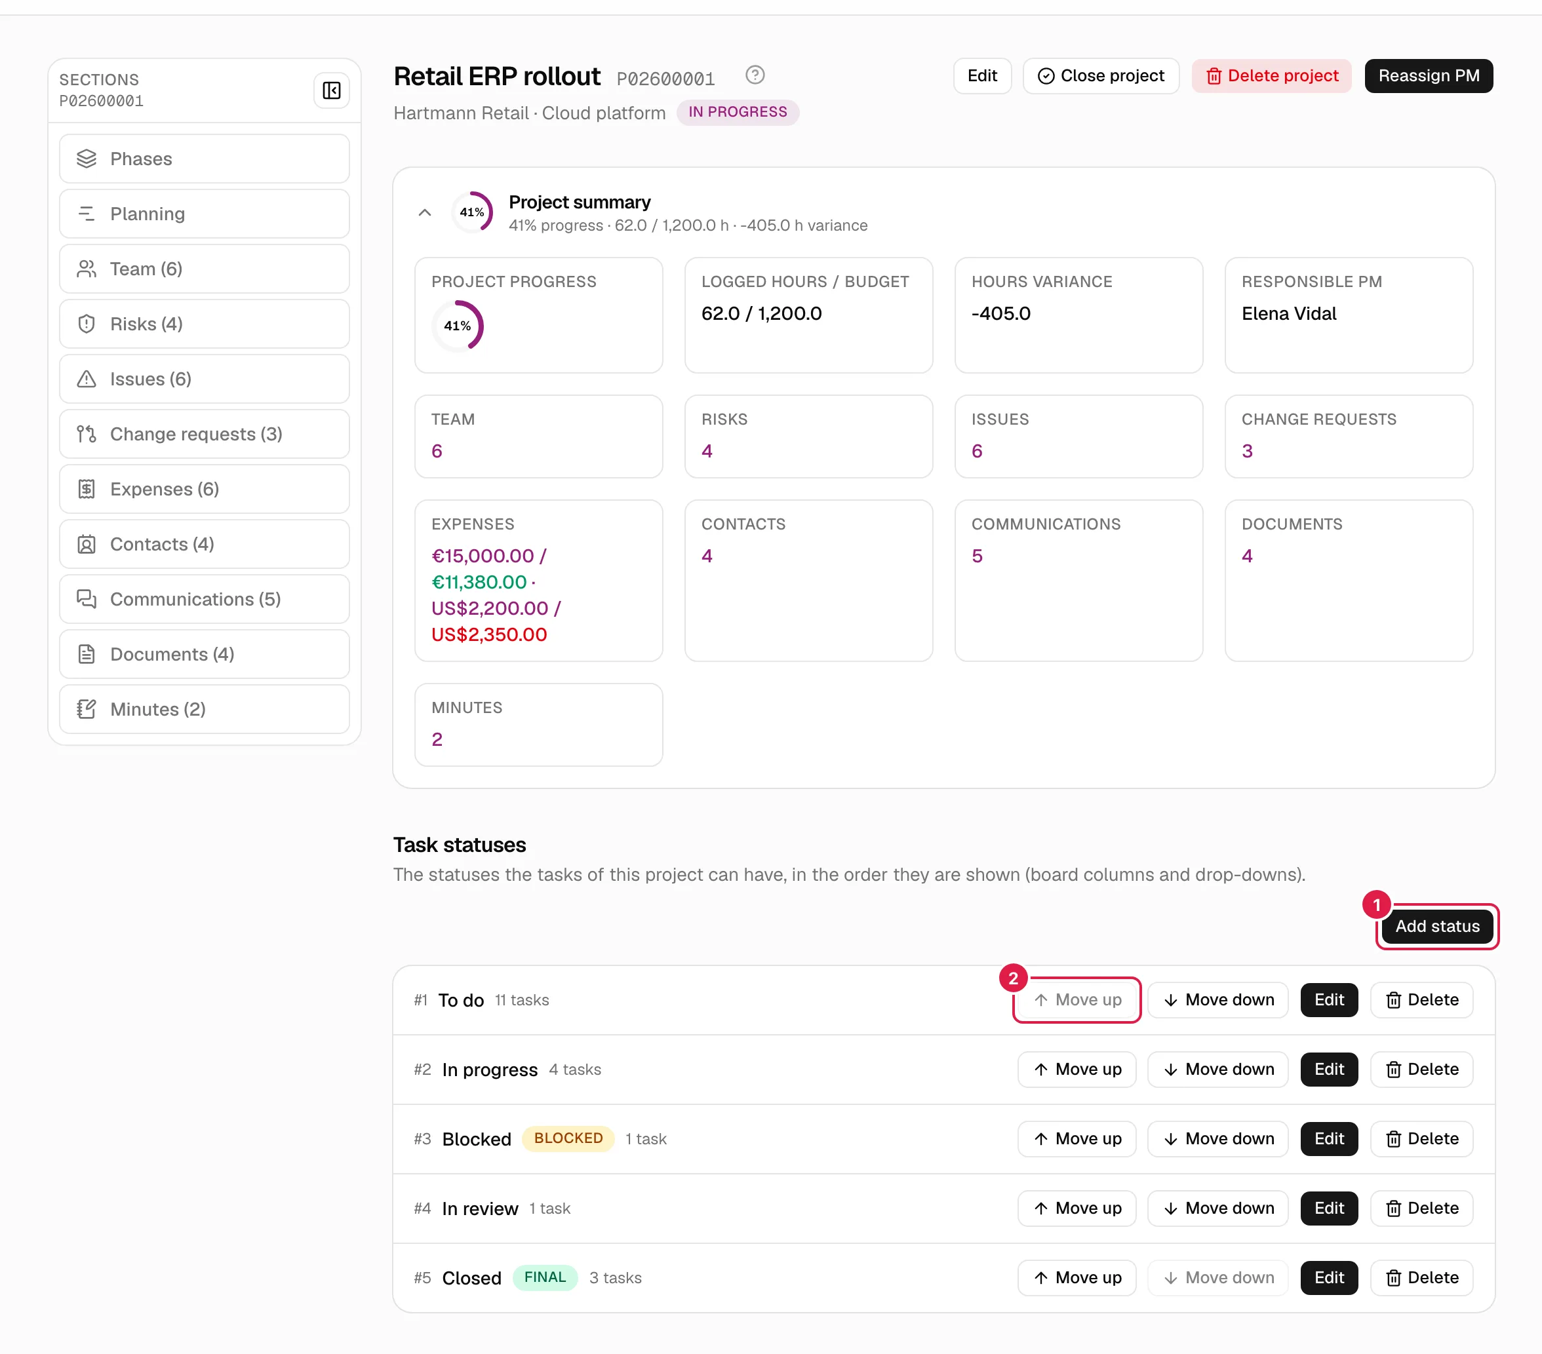Go to the Planning section
This screenshot has height=1354, width=1542.
[x=205, y=214]
